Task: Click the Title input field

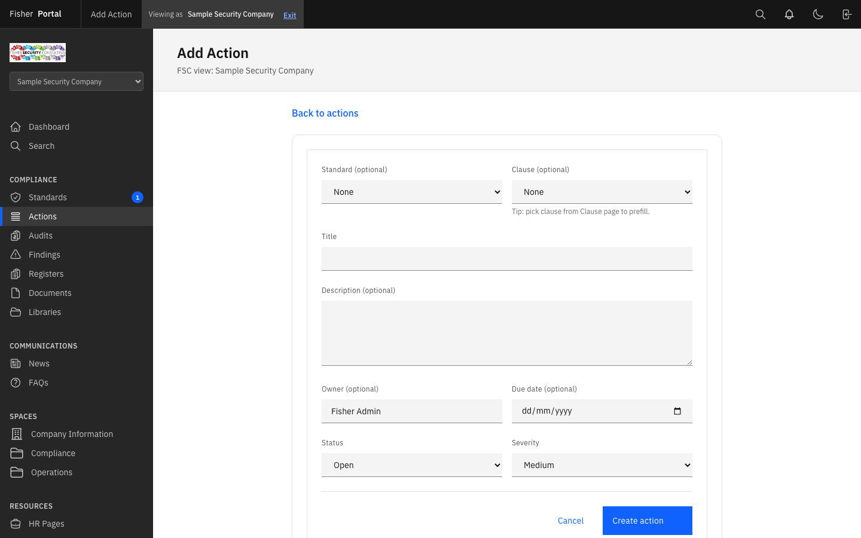Action: [506, 258]
